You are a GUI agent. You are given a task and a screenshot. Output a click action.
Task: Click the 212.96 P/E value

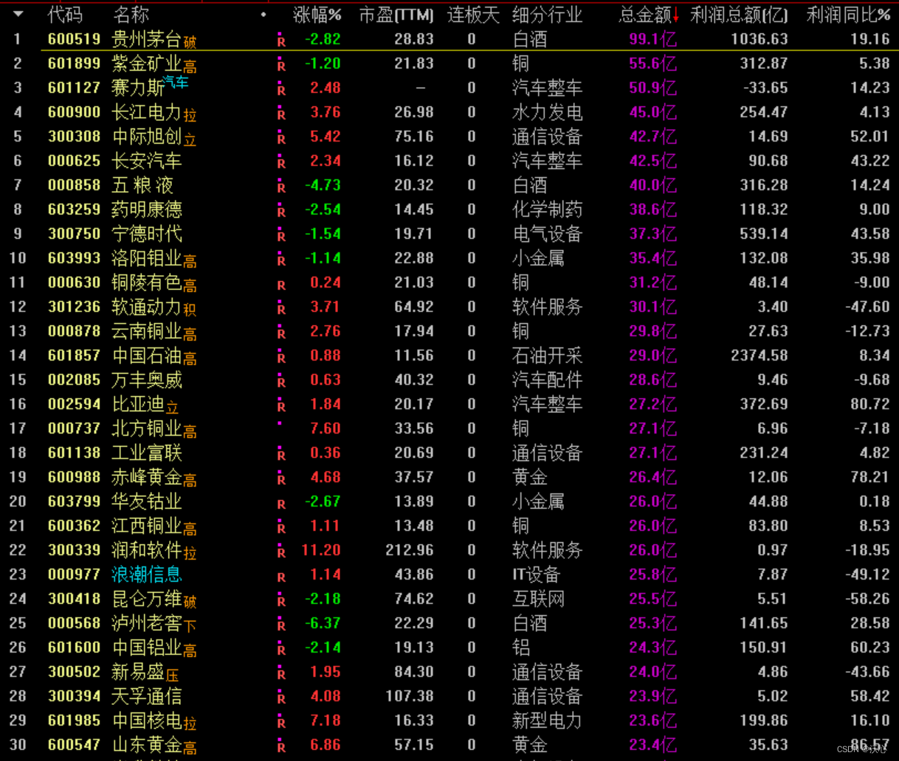point(410,550)
